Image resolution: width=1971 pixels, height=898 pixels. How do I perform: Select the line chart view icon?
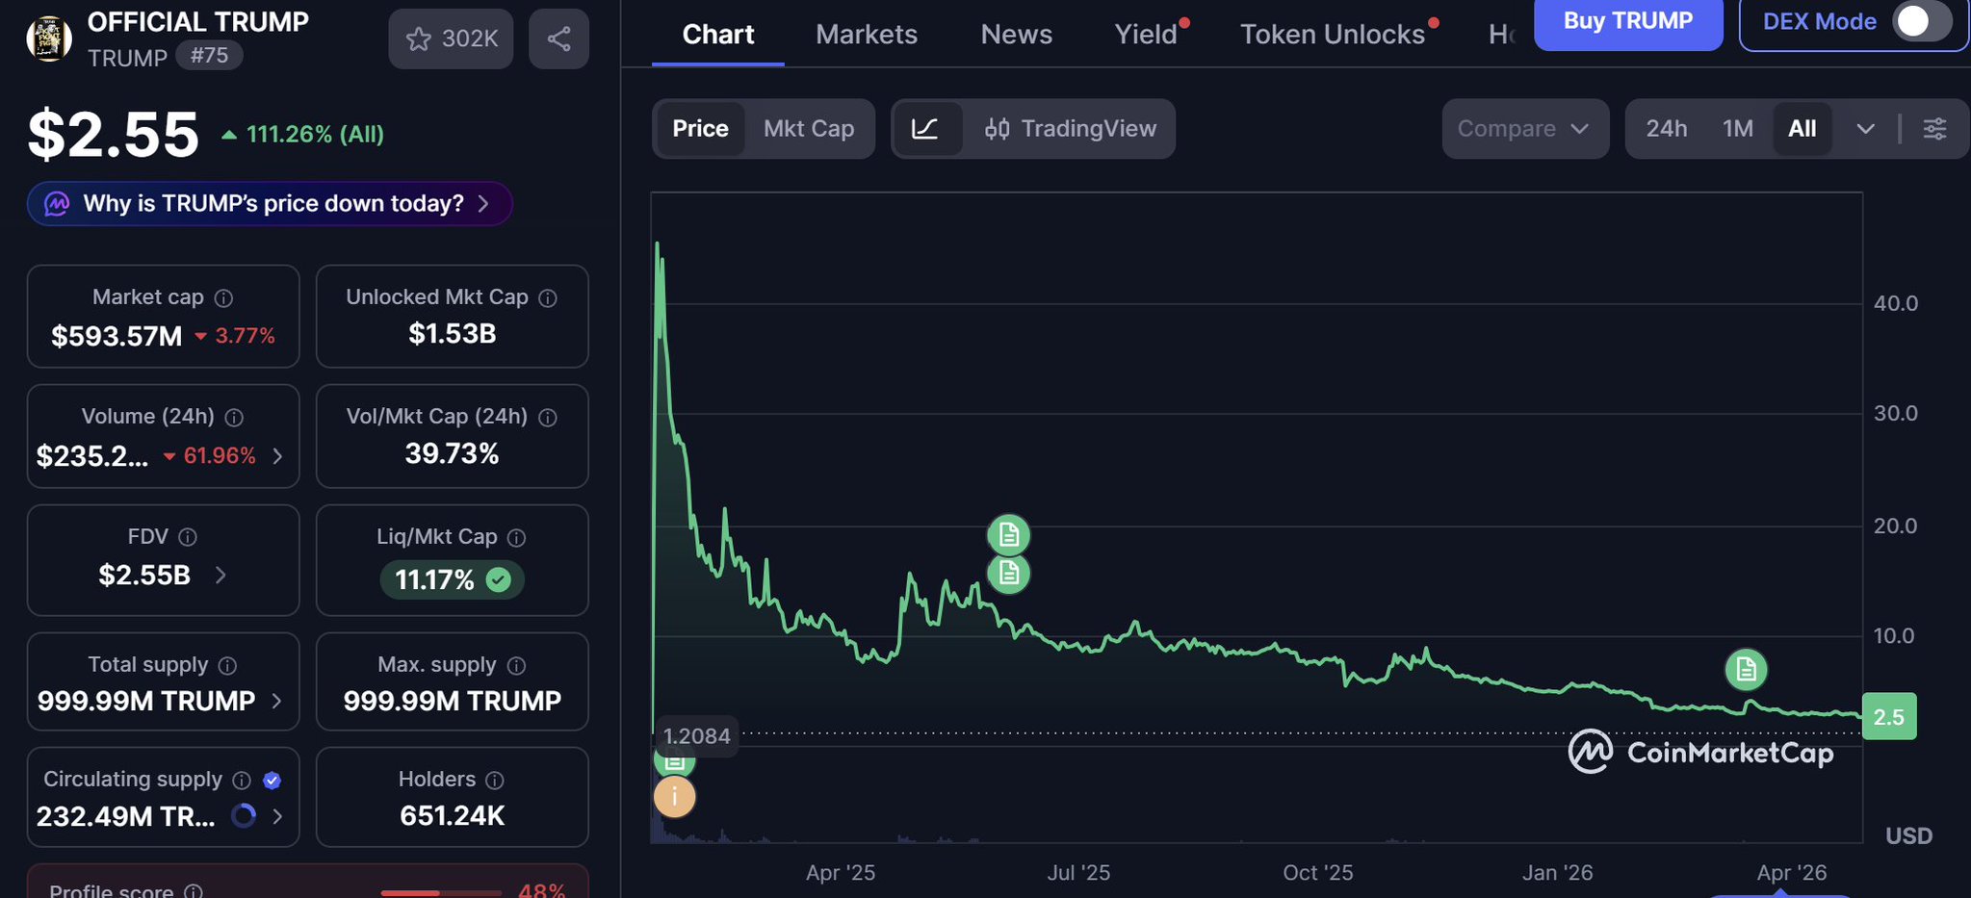click(x=925, y=128)
